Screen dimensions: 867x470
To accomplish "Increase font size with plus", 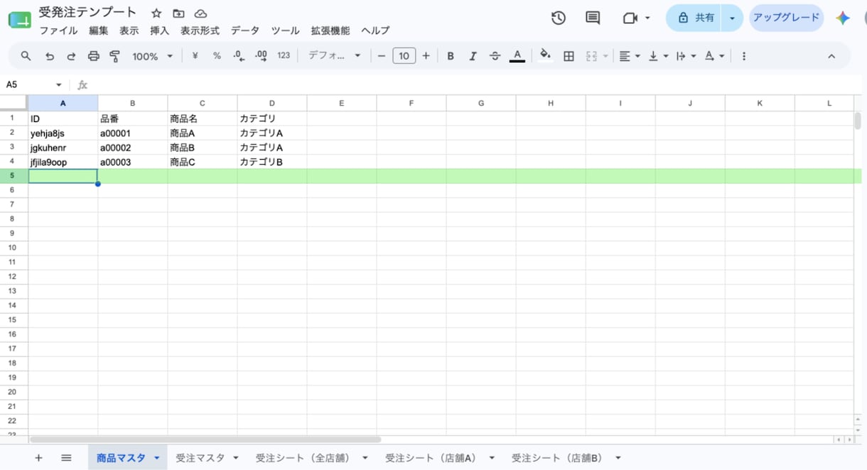I will click(426, 56).
